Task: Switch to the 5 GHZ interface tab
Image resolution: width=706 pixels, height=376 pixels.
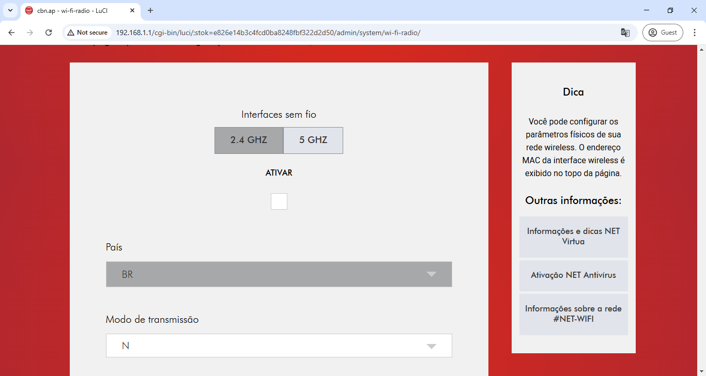Action: 313,140
